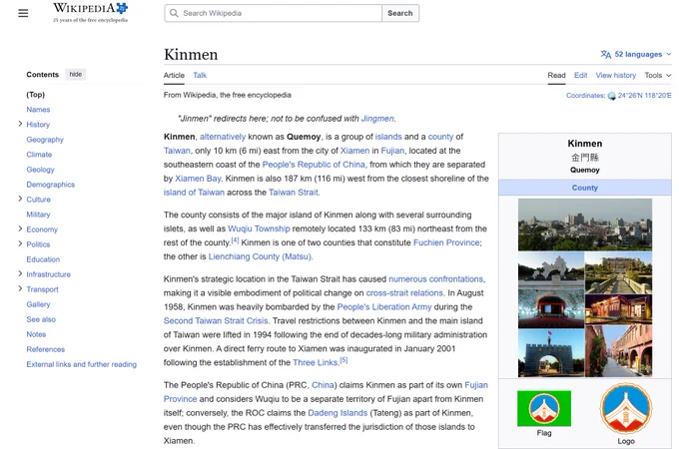This screenshot has width=679, height=449.
Task: Open External links and further reading
Action: point(82,364)
